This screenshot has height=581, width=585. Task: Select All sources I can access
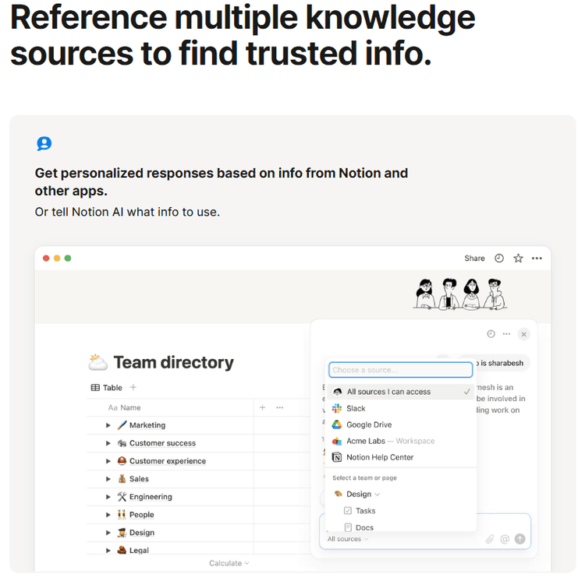click(x=388, y=392)
